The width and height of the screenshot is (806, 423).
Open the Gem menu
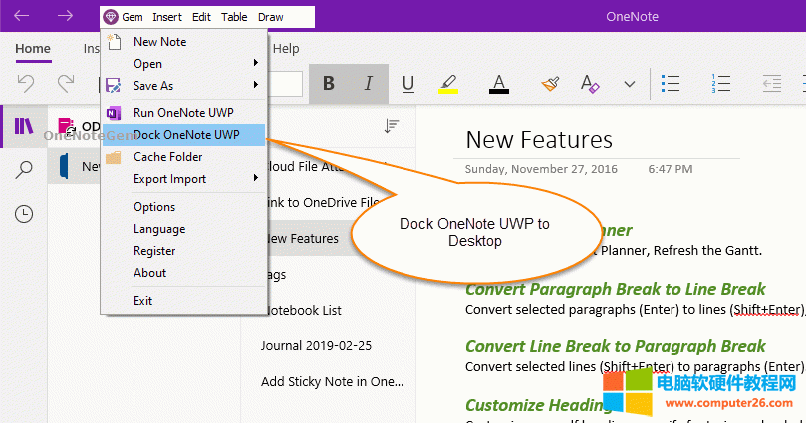point(123,17)
